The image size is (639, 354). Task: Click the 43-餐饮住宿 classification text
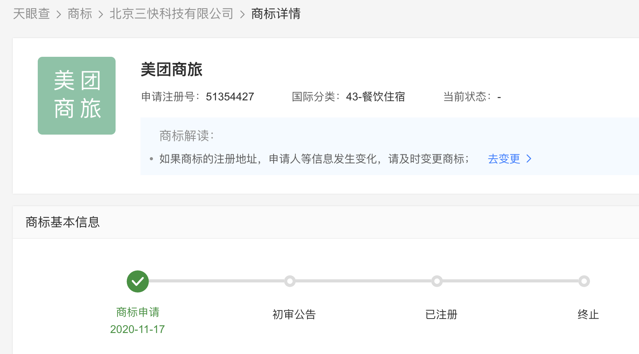375,96
